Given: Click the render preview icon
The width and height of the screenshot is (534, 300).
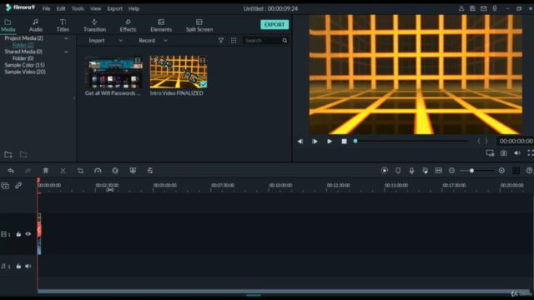Looking at the screenshot, I should [385, 170].
